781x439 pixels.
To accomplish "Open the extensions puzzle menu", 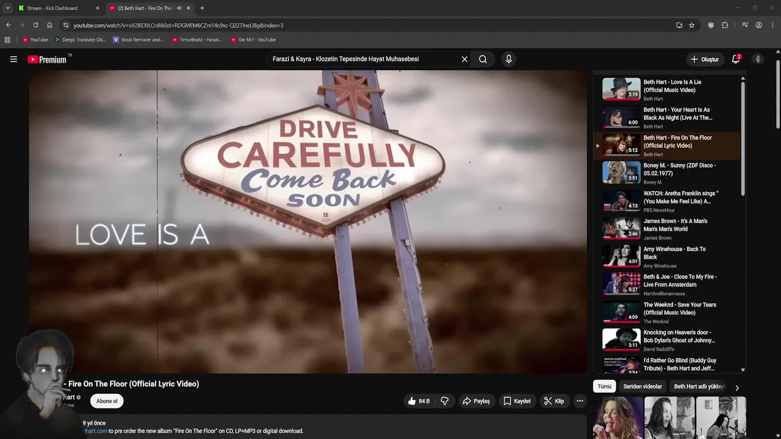I will click(725, 25).
